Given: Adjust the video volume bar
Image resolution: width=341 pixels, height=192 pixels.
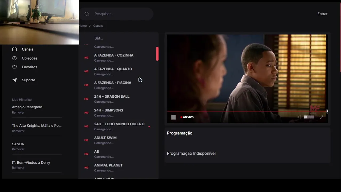Looking at the screenshot, I should click(309, 117).
